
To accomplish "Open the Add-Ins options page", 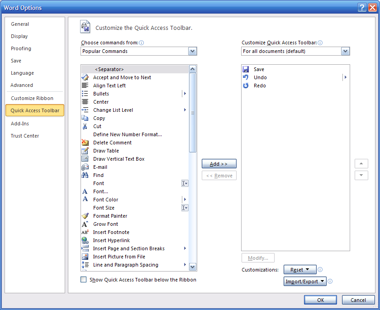I will 35,124.
